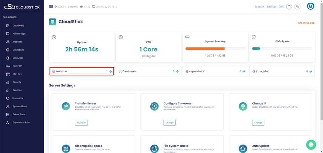Open the Databases count card arrow
This screenshot has width=323, height=153.
[177, 71]
